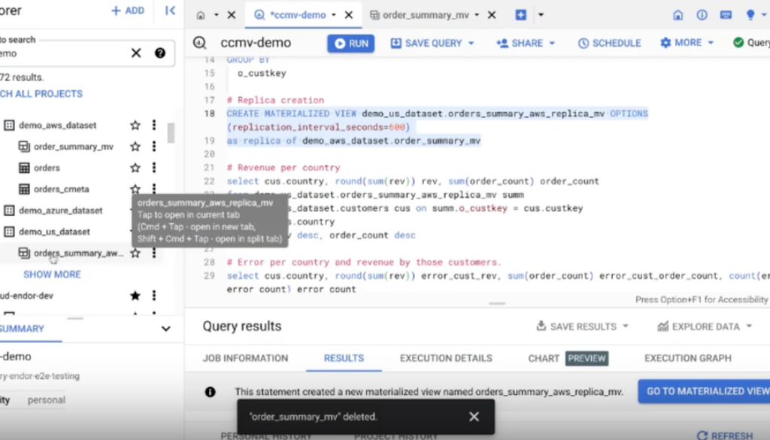This screenshot has height=440, width=770.
Task: Star the orders_cmeta table
Action: click(x=135, y=189)
